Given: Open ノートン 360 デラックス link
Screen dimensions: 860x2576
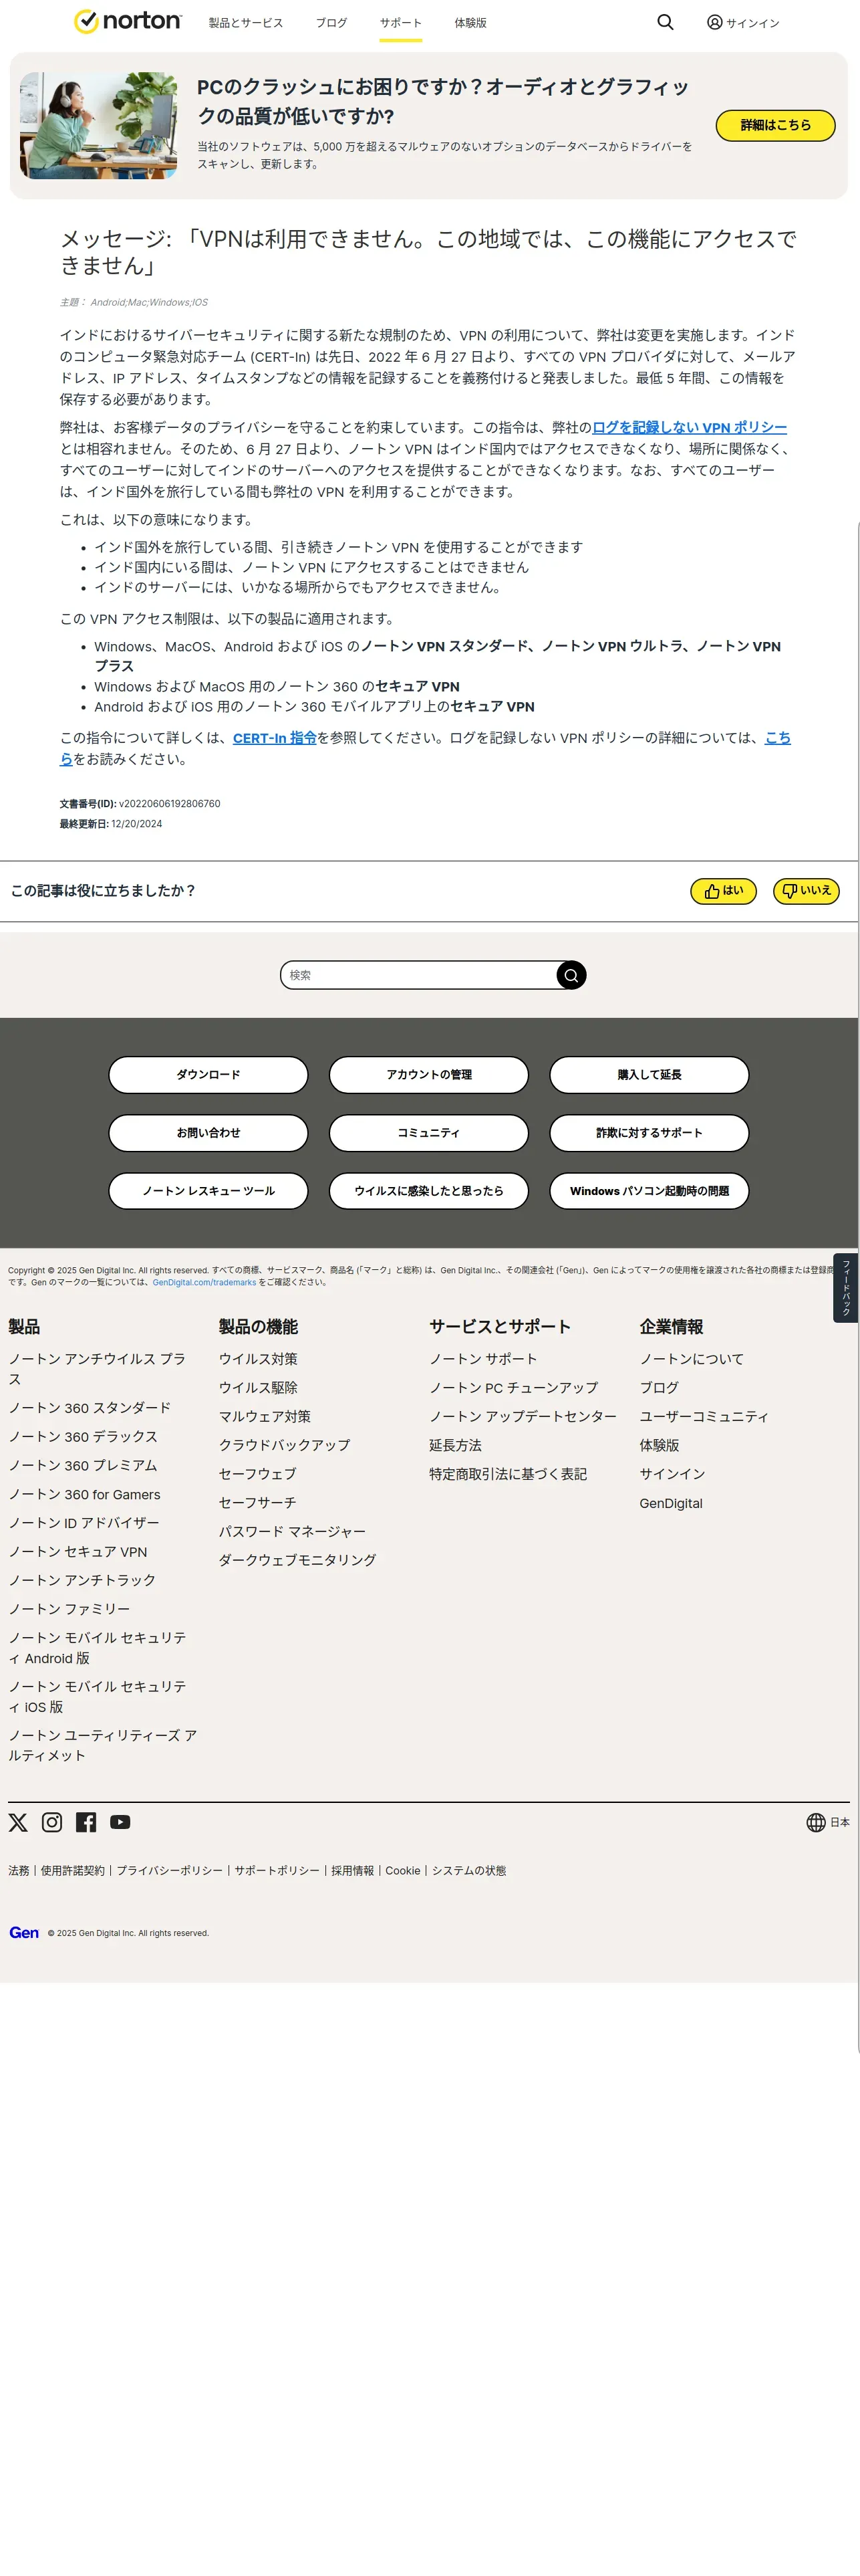Looking at the screenshot, I should pos(83,1436).
